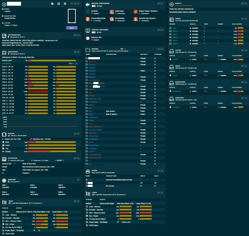This screenshot has width=249, height=236.
Task: Open the appdata share link
Action: click(x=92, y=77)
